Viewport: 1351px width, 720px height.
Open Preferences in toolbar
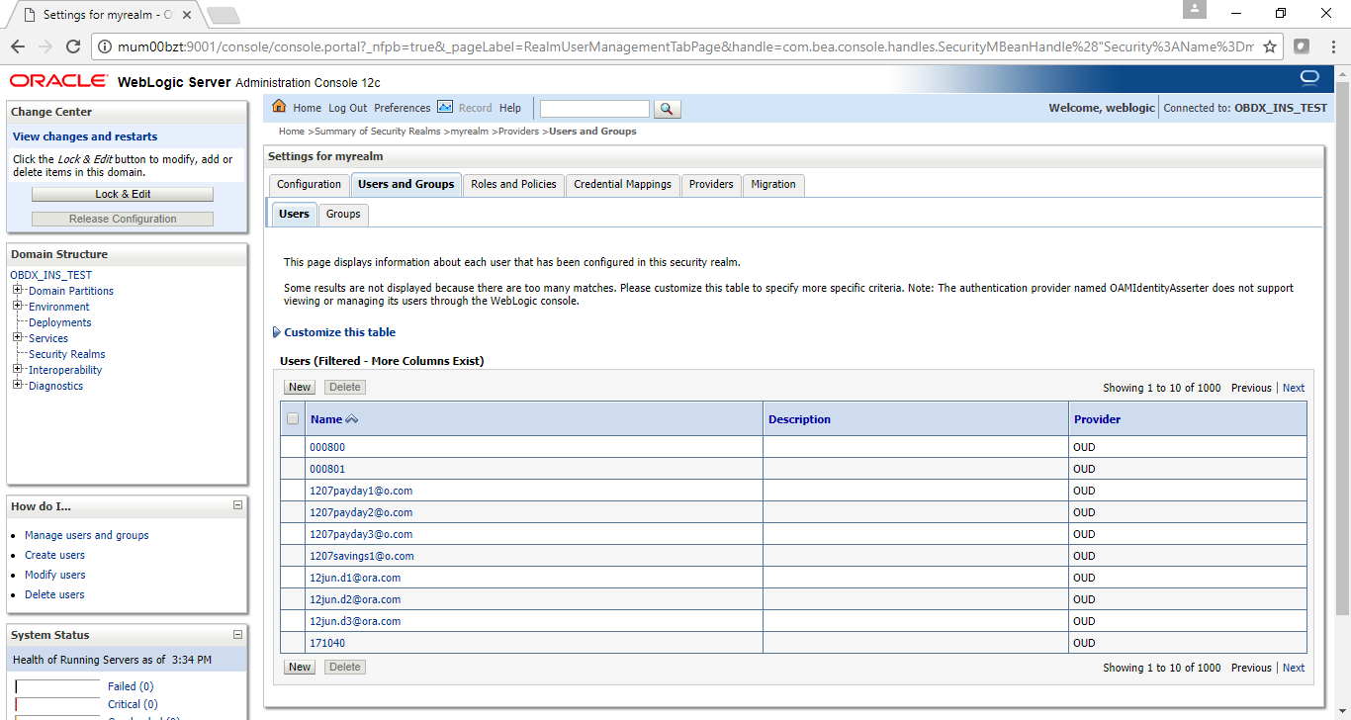click(x=403, y=108)
